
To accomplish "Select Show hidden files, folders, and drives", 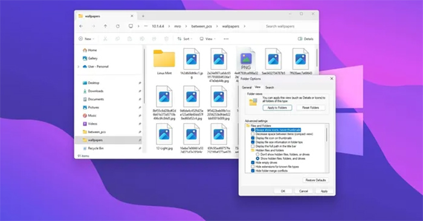I will pyautogui.click(x=257, y=158).
